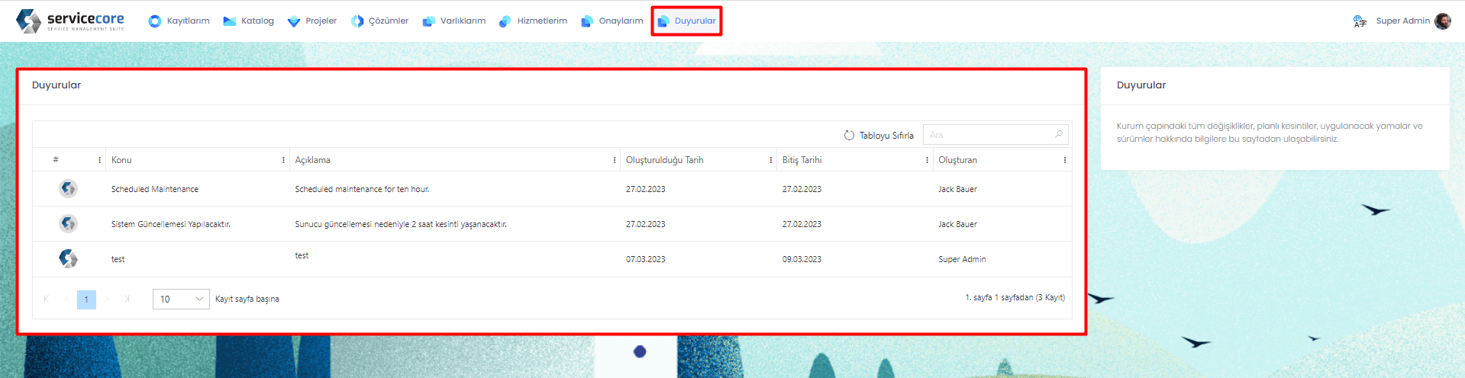Image resolution: width=1465 pixels, height=378 pixels.
Task: Go to first page arrow
Action: (46, 299)
